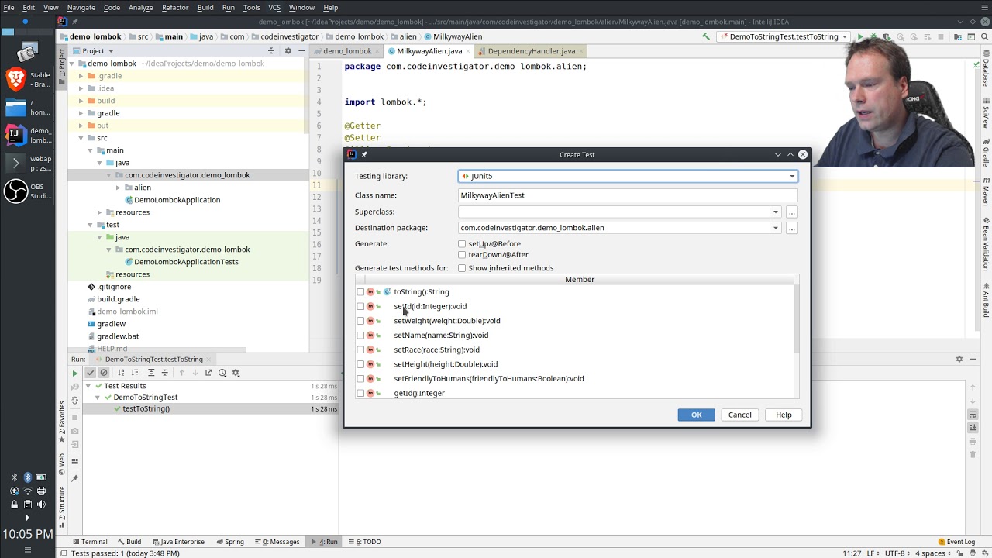Click Cancel in Create Test dialog

(x=739, y=415)
